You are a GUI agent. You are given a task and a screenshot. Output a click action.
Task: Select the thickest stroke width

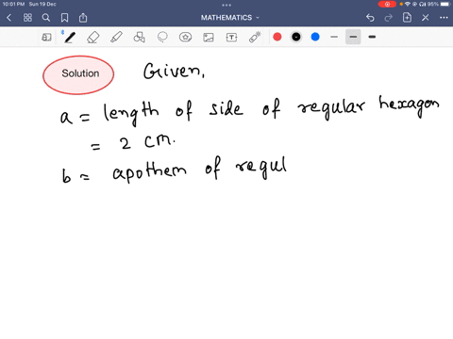click(x=372, y=37)
